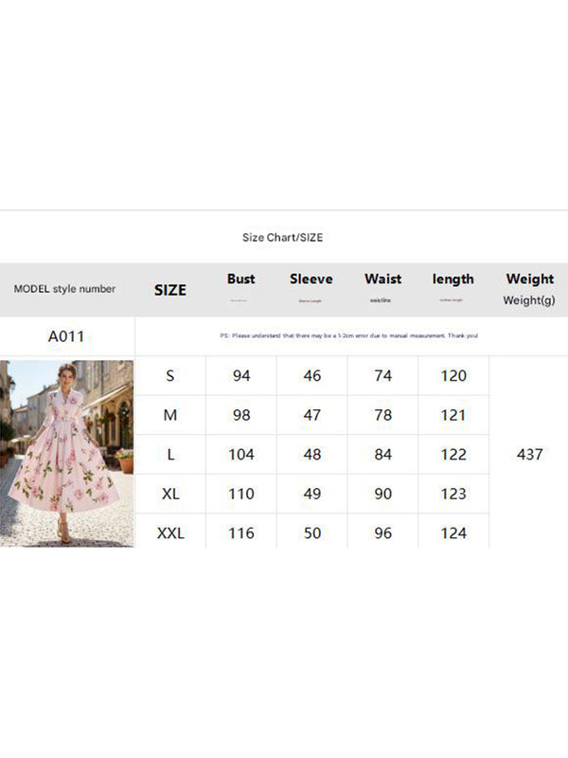Click the M size row label
This screenshot has height=758, width=568.
pyautogui.click(x=170, y=415)
